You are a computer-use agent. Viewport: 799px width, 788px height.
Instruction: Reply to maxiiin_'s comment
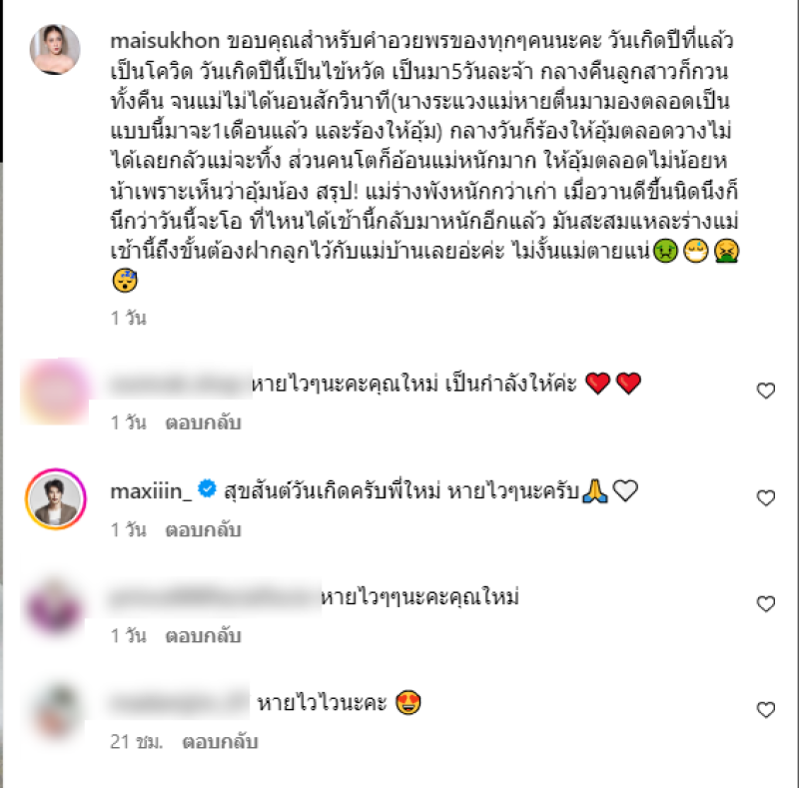[203, 530]
